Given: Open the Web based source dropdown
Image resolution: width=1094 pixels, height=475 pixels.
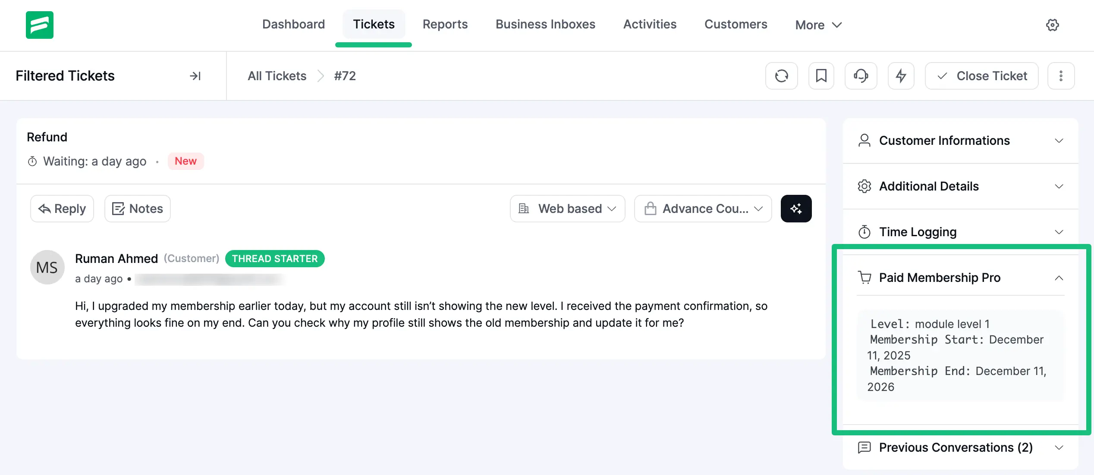Looking at the screenshot, I should point(567,208).
